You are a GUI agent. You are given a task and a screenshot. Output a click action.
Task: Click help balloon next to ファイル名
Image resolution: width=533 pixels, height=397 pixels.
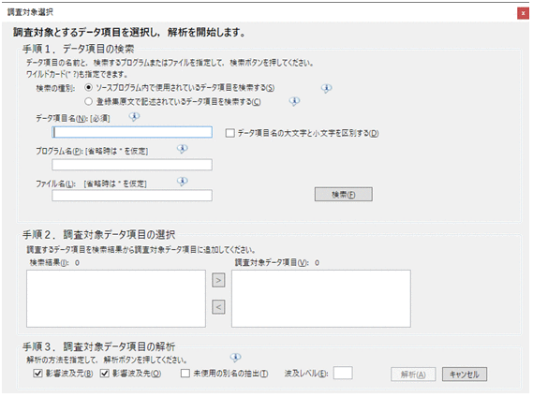click(183, 182)
